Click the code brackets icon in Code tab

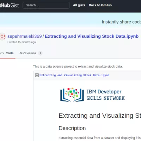coord(2,53)
